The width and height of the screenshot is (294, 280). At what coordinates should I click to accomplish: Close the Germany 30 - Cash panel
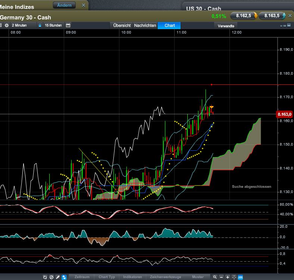coord(290,16)
